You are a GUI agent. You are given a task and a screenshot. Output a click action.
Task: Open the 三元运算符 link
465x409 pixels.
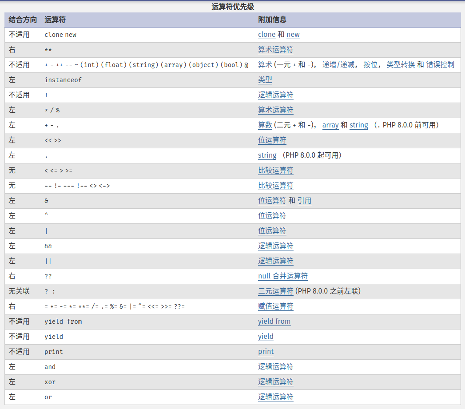275,291
